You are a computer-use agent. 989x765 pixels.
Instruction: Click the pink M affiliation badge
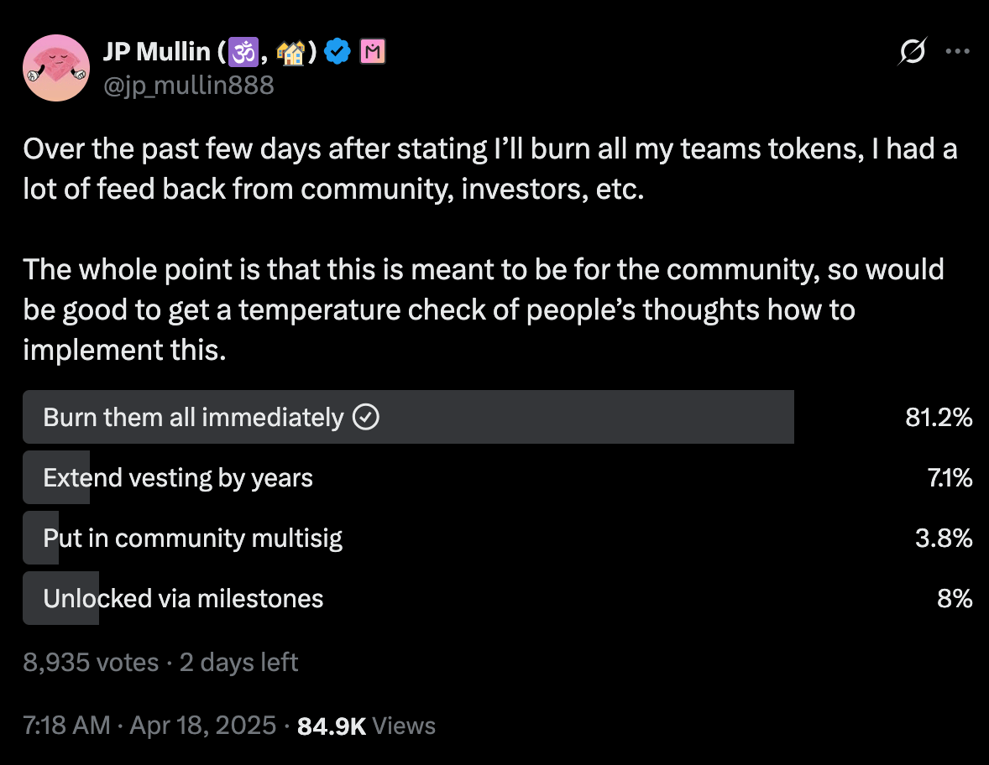[372, 53]
